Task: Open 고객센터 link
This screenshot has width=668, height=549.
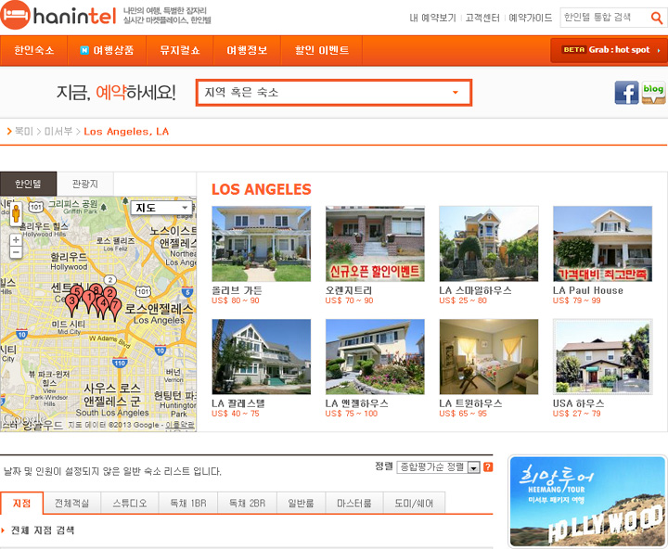Action: coord(482,18)
